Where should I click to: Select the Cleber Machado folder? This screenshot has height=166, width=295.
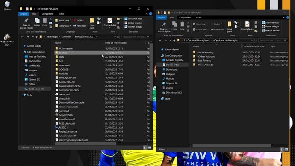point(206,56)
